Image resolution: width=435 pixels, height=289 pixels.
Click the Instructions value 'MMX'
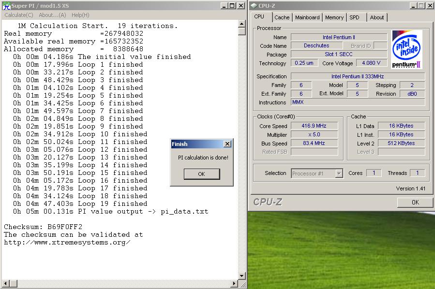click(358, 102)
